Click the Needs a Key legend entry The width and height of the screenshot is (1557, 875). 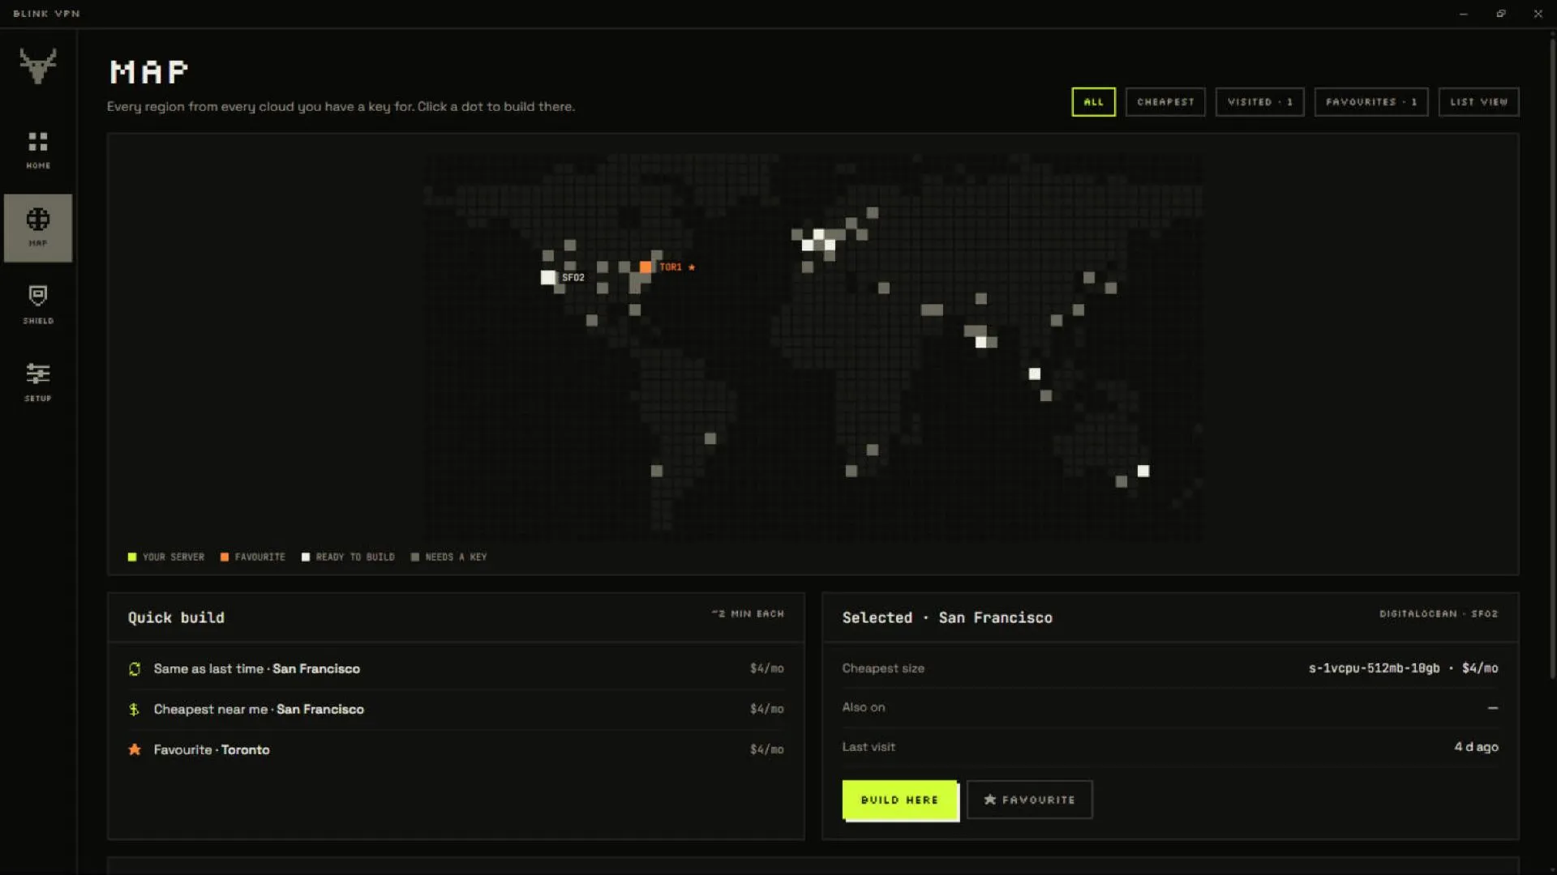coord(448,557)
